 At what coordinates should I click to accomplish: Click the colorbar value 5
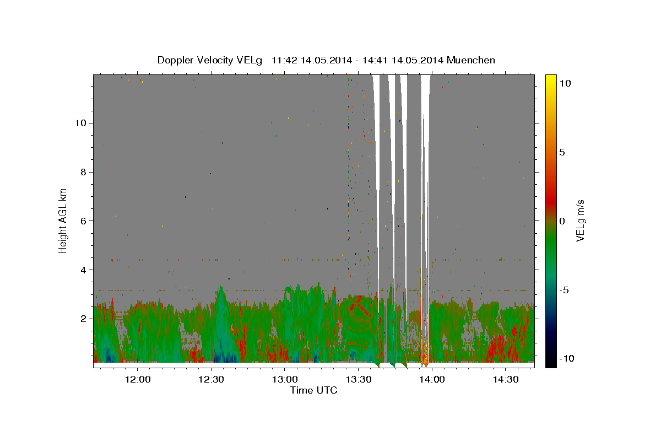tap(562, 152)
